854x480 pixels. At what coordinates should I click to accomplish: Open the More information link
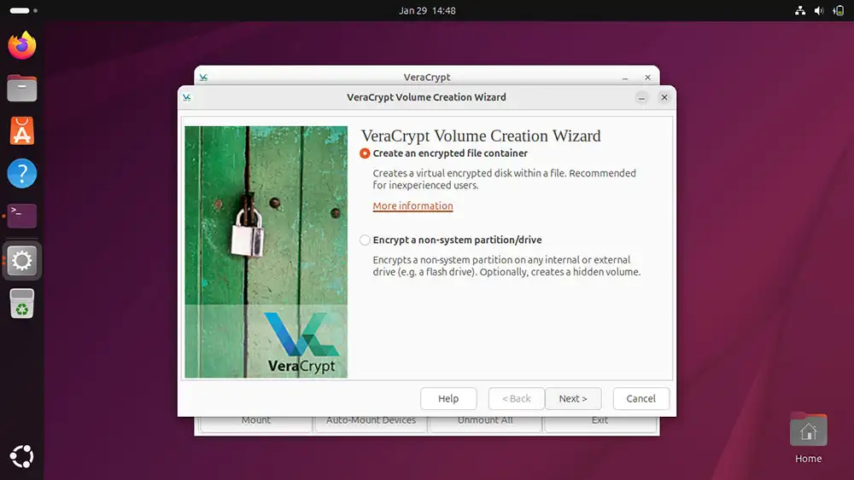412,206
